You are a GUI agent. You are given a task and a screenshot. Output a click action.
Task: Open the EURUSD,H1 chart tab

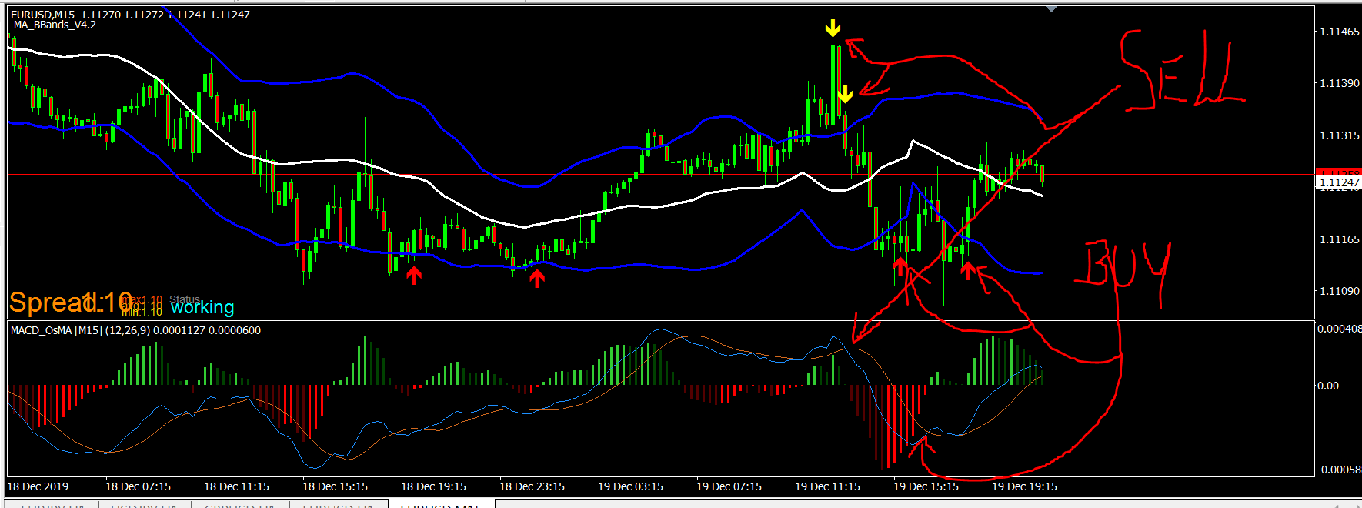pos(338,505)
